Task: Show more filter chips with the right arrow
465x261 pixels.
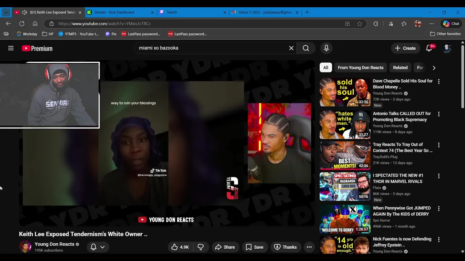Action: pos(434,68)
